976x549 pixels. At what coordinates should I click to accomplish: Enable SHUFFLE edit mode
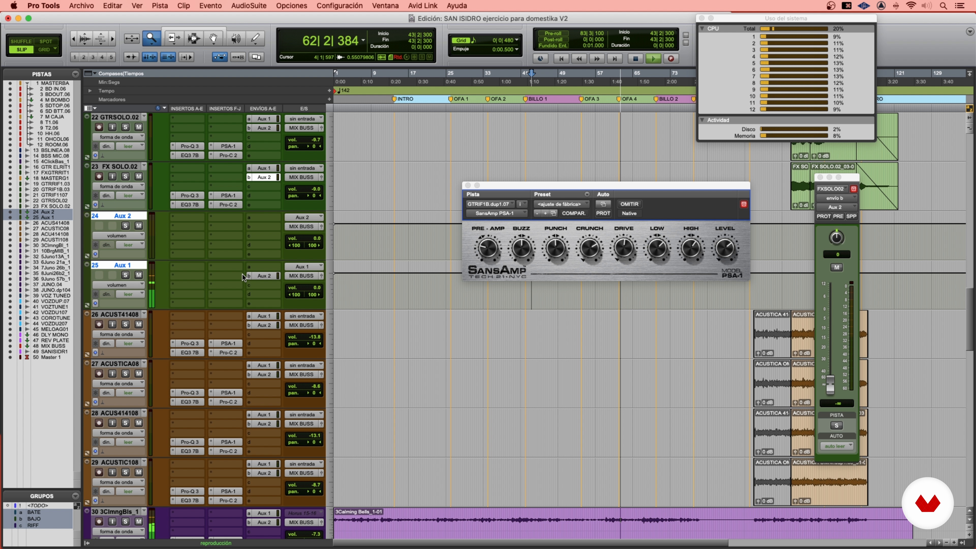pyautogui.click(x=21, y=41)
